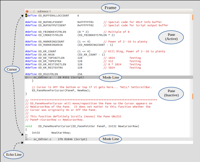
Task: Click the text 'ED_KR_MASK'
Action: coord(47,55)
